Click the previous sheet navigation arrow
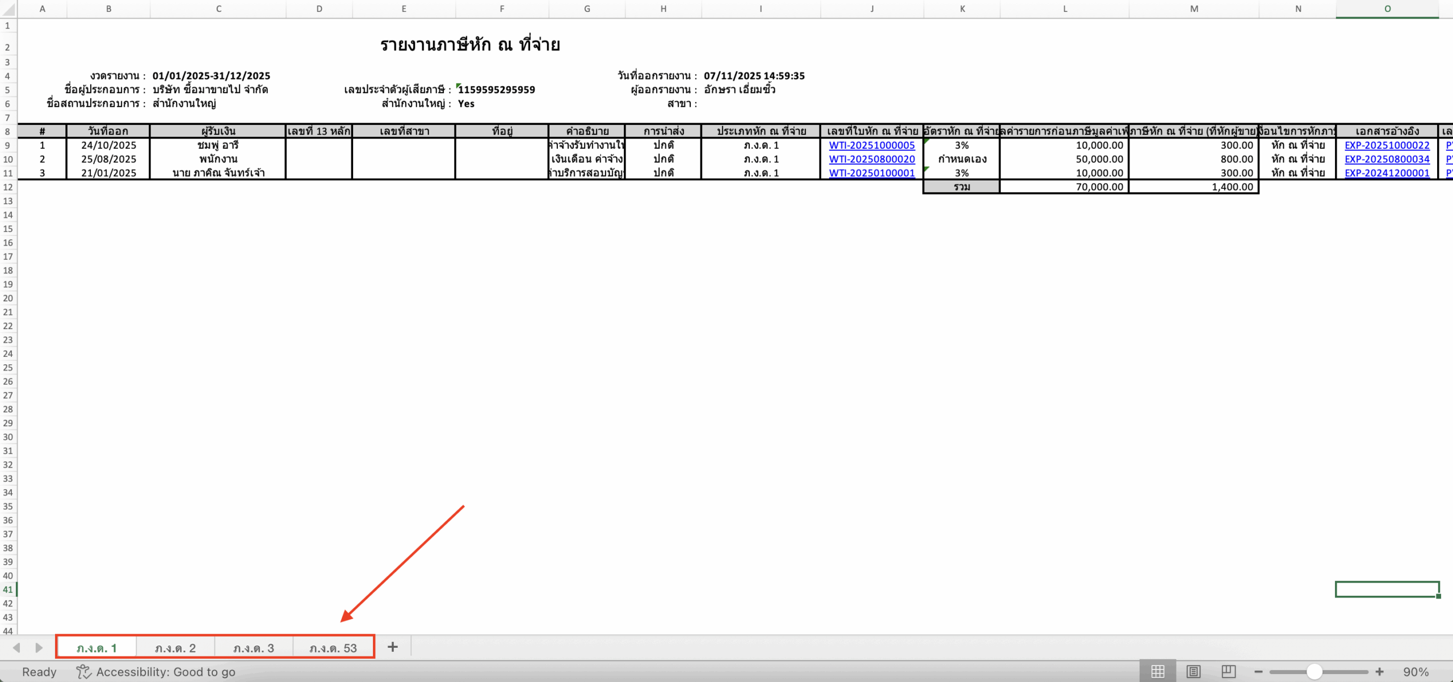Image resolution: width=1453 pixels, height=682 pixels. click(16, 646)
